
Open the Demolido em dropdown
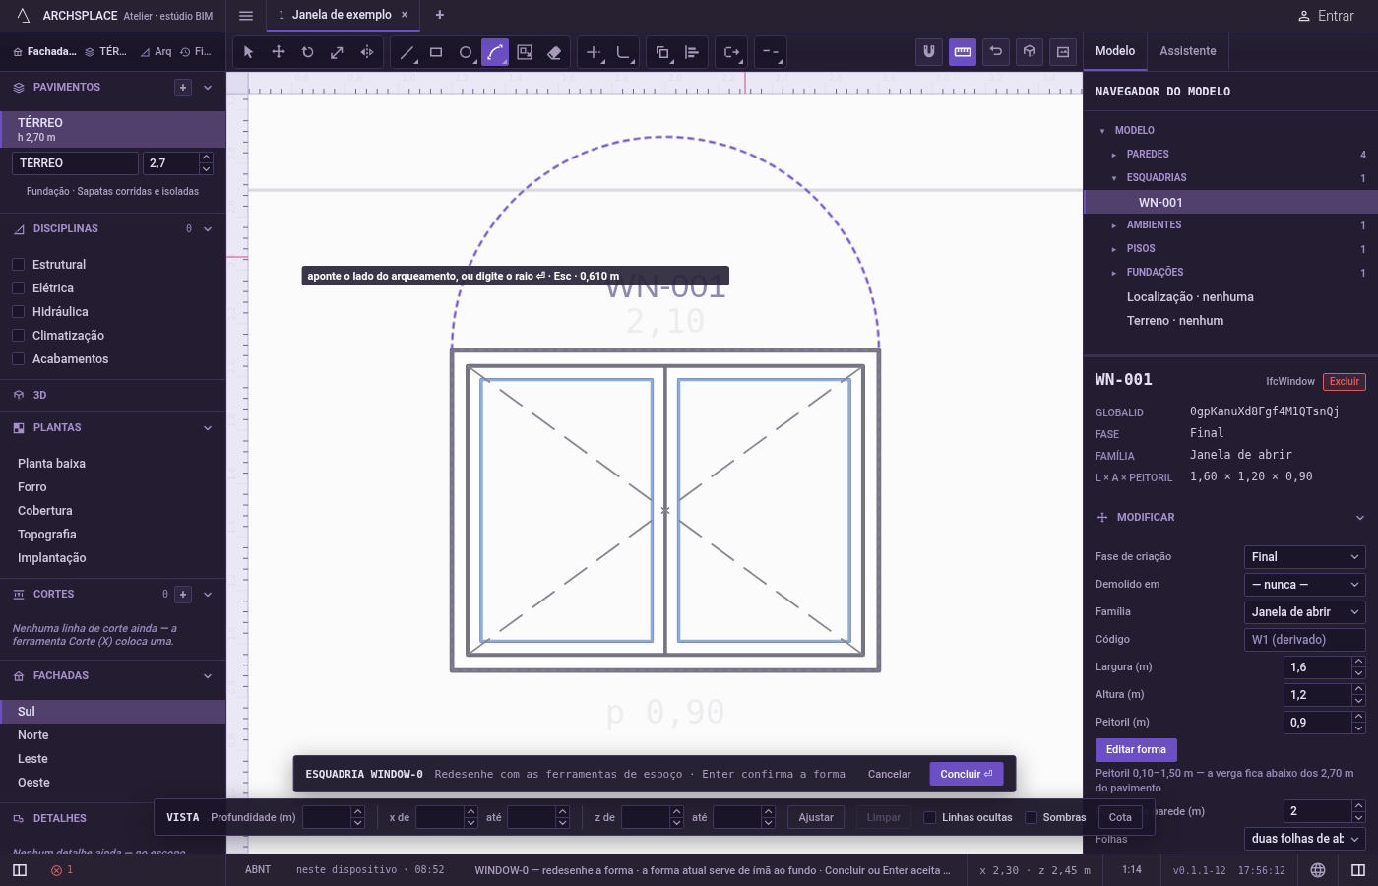(x=1305, y=585)
